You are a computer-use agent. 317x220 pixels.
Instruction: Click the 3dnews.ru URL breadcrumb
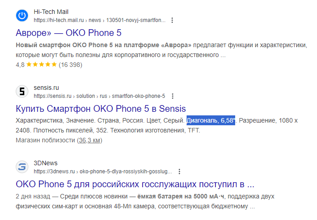tap(103, 172)
